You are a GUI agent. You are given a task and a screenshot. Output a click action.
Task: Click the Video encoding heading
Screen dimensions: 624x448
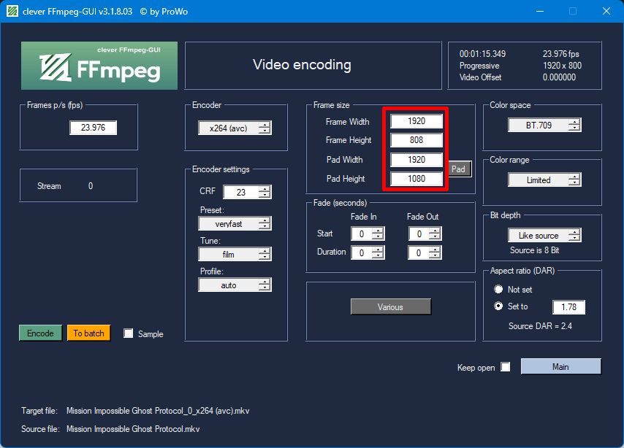pos(302,64)
